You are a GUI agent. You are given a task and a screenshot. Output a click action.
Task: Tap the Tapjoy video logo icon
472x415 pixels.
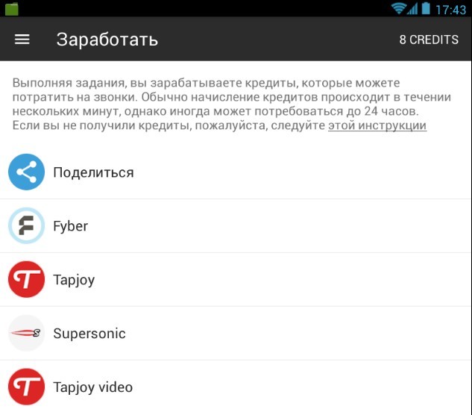pyautogui.click(x=27, y=387)
